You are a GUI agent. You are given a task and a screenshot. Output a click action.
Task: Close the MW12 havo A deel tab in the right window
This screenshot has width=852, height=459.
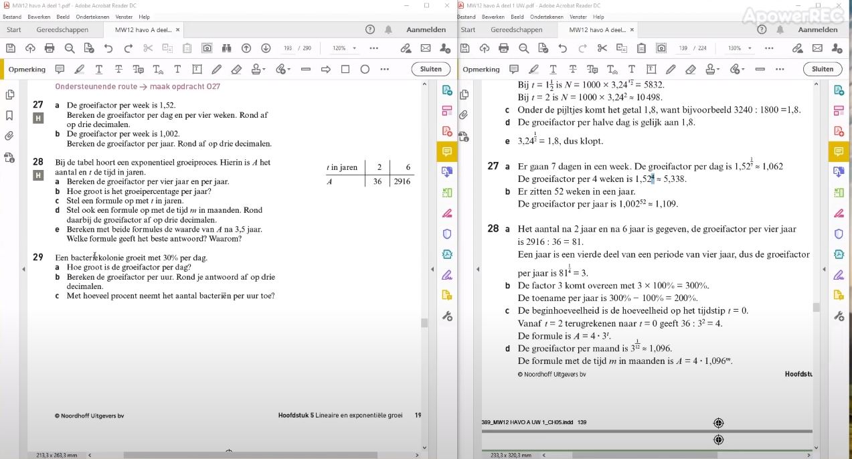(x=632, y=29)
